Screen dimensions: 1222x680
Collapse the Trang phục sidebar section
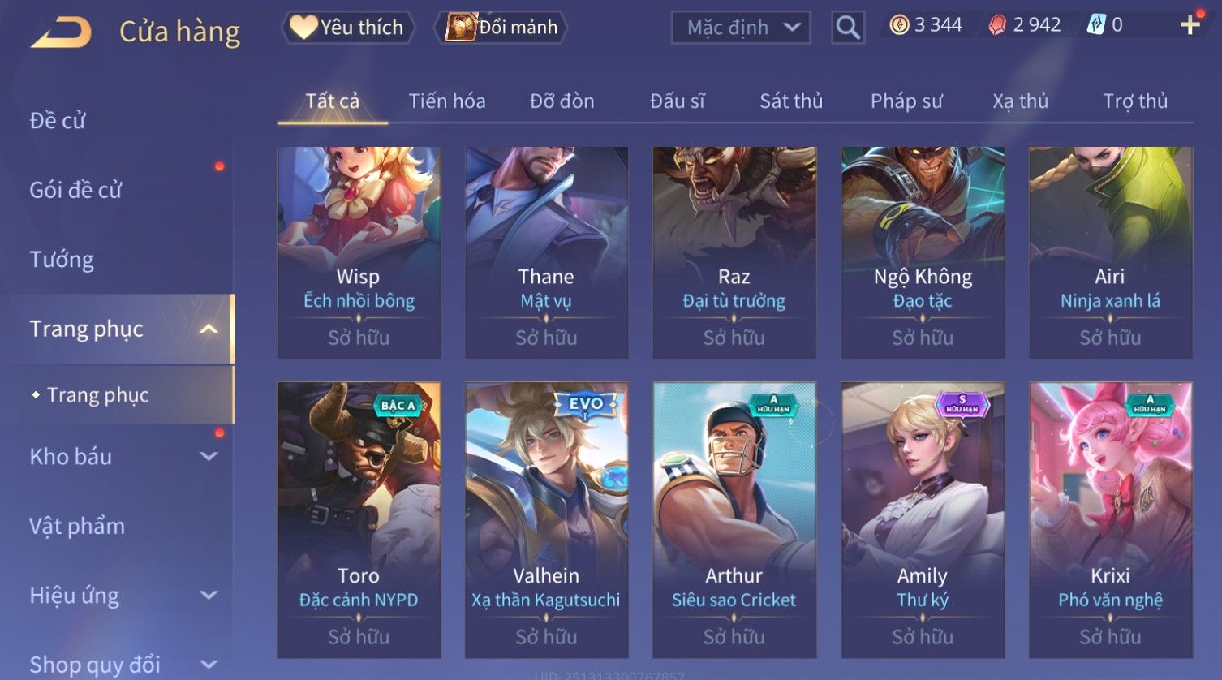(209, 329)
